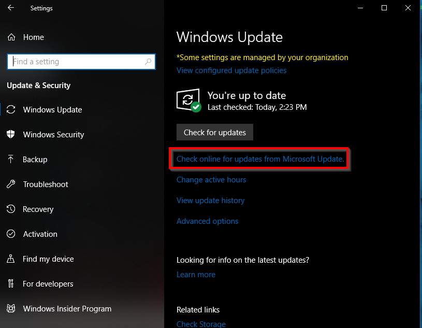Click the 'You're up to date' status text

click(246, 95)
